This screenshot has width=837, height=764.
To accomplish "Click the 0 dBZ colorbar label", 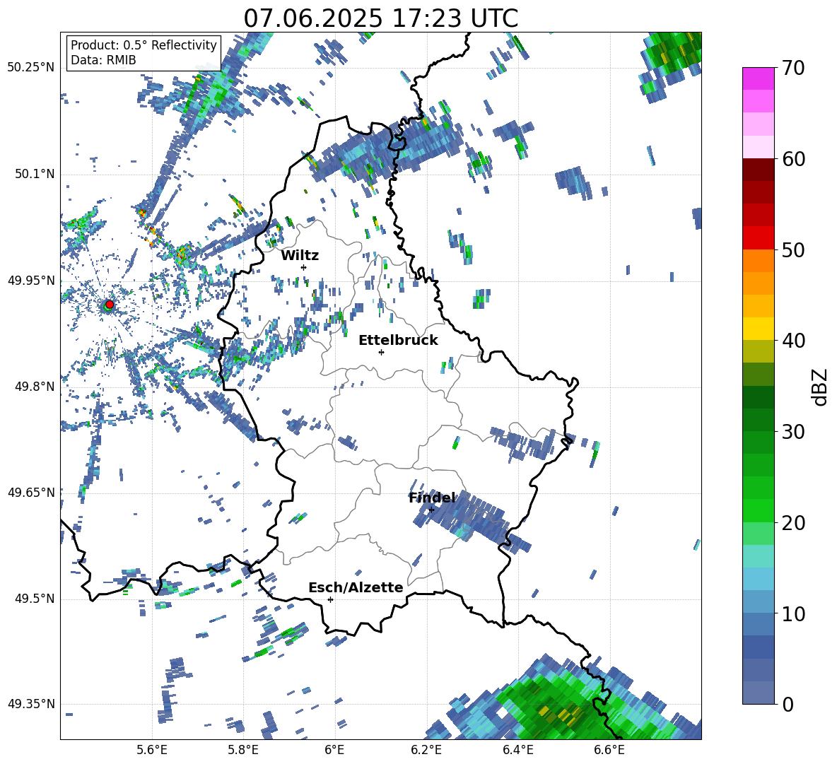I will click(x=788, y=705).
